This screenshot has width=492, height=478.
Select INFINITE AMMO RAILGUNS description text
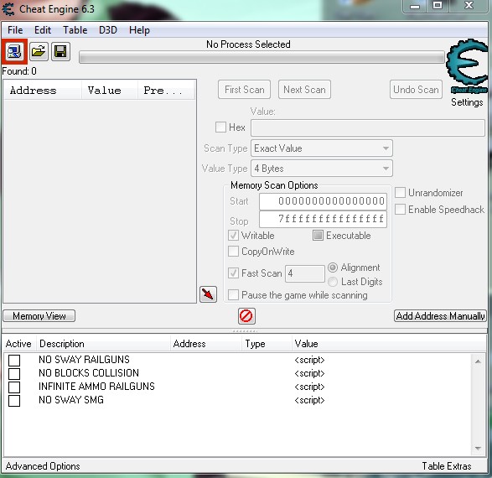[x=96, y=387]
